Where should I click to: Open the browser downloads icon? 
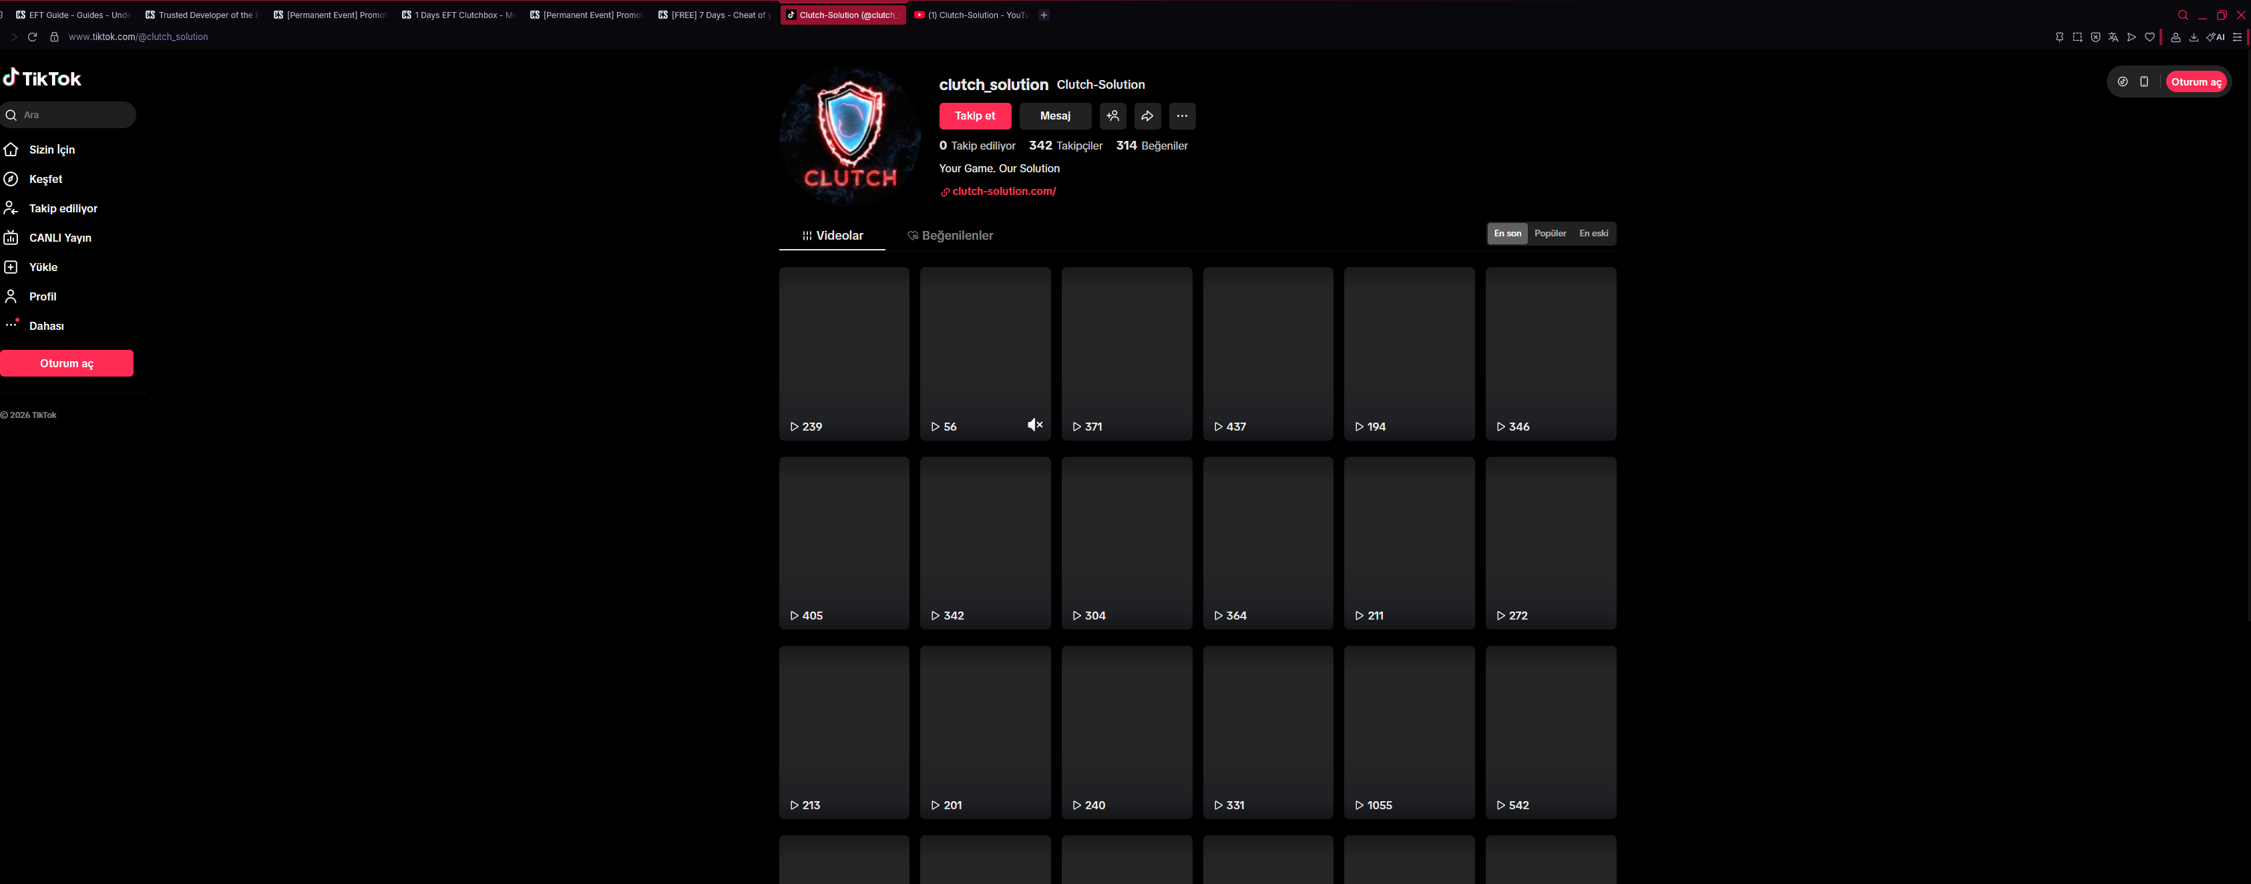pos(2194,37)
